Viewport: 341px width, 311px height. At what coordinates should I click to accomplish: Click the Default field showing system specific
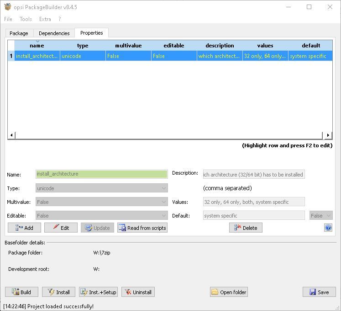(254, 215)
